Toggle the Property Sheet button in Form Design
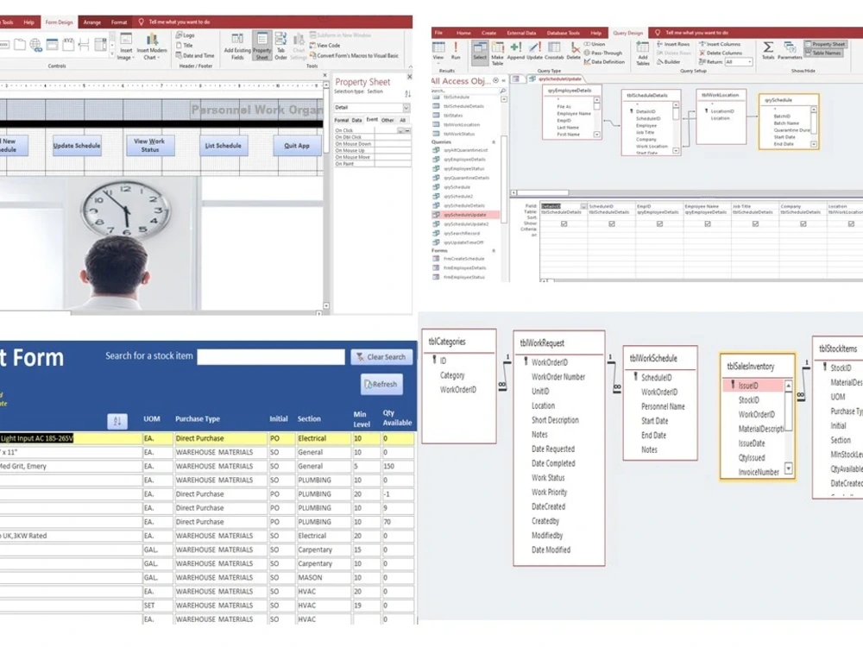863x647 pixels. coord(262,46)
